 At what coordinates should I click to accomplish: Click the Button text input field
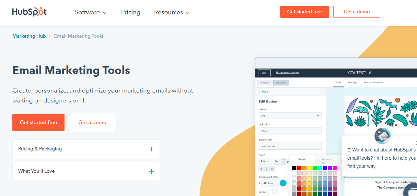point(290,146)
